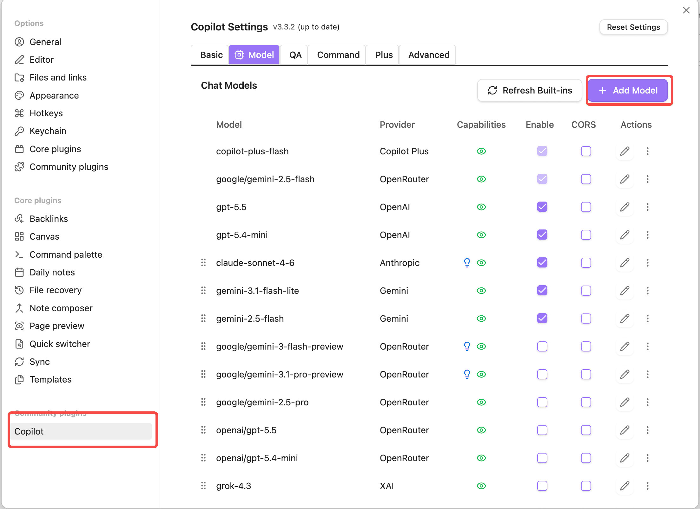
Task: Click the drag handle for grok-4.3 row
Action: (x=203, y=486)
